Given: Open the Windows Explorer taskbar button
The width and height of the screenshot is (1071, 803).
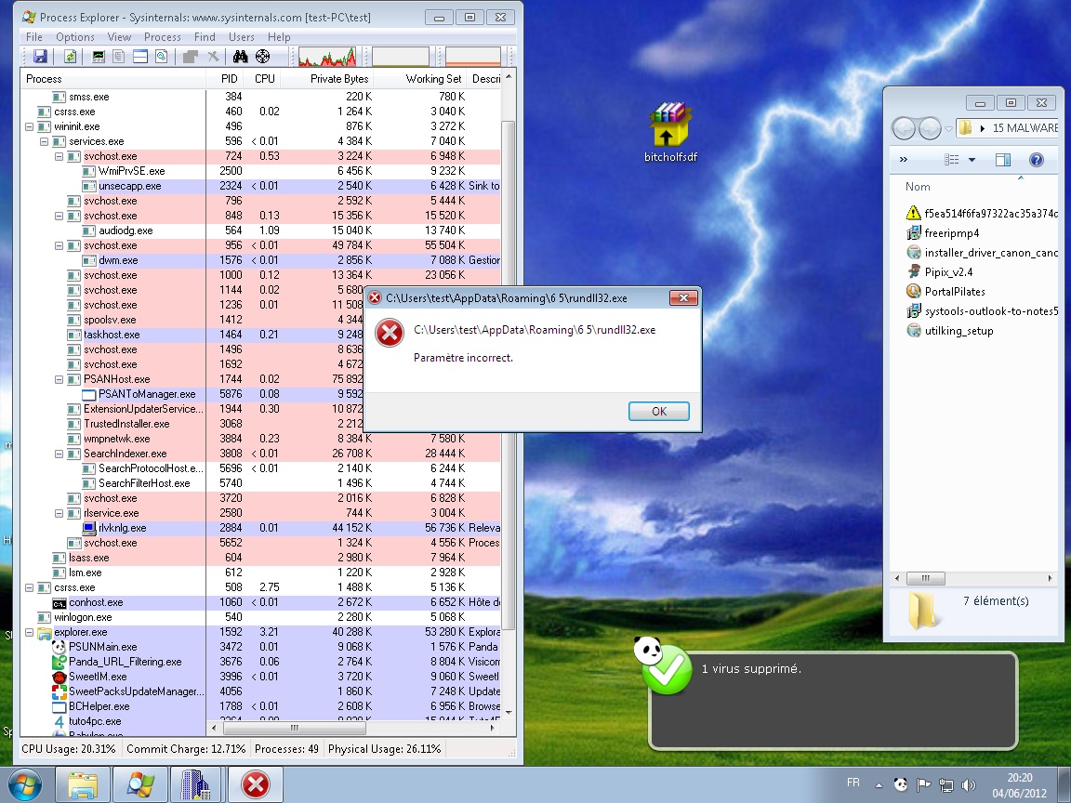Looking at the screenshot, I should 82,784.
